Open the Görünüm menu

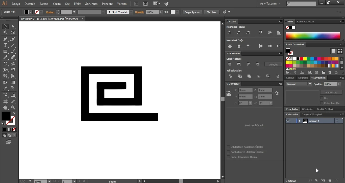pos(91,4)
